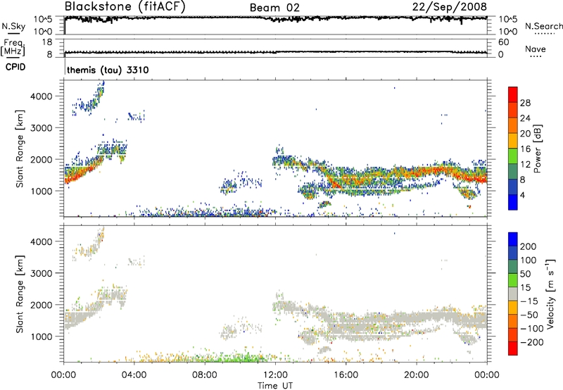
Task: Click the '-100' label on Velocity colorbar
Action: click(x=531, y=329)
